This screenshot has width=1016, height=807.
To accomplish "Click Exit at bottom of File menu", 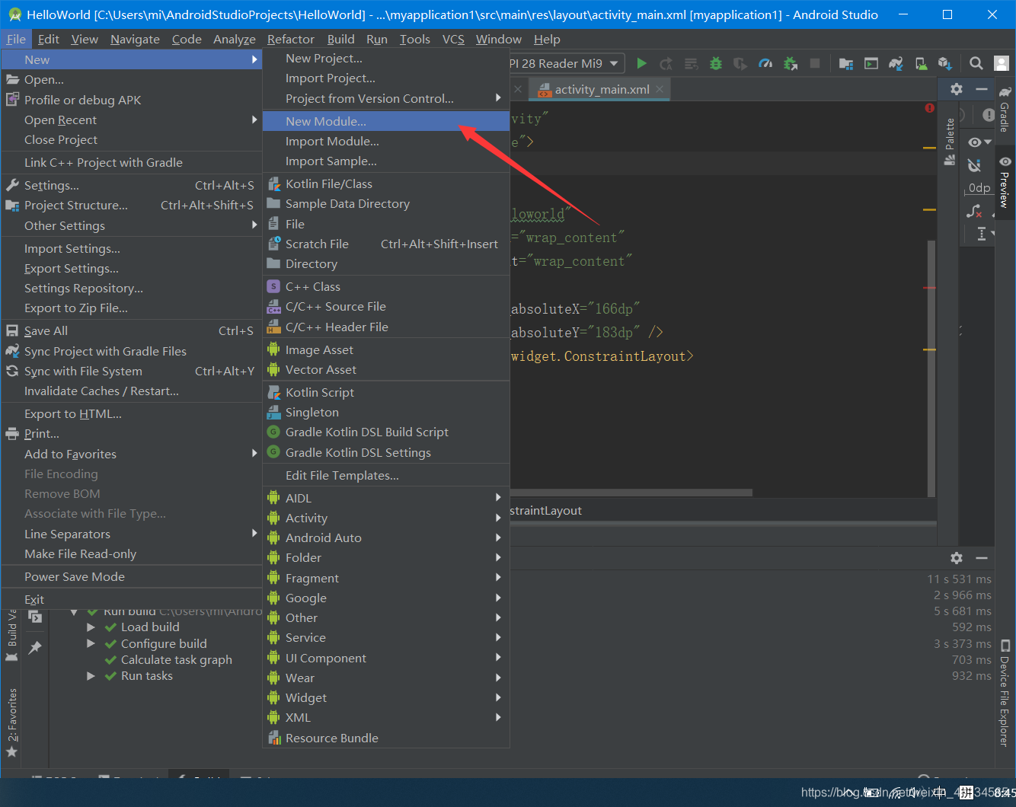I will pos(131,599).
